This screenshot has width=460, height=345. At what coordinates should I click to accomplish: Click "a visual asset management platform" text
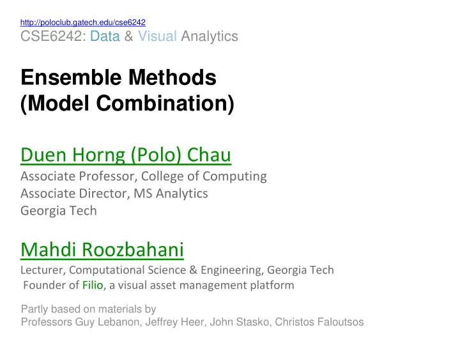coord(201,285)
